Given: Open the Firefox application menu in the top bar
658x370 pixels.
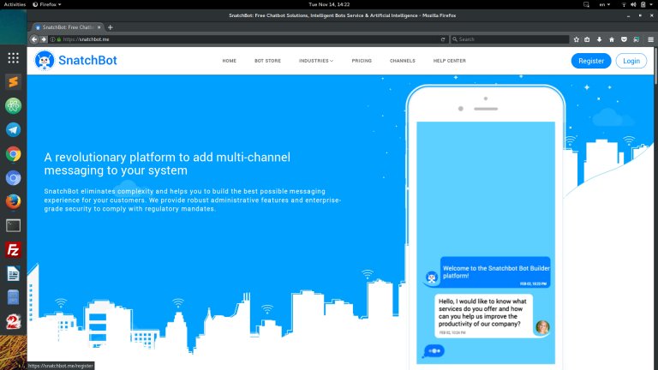Looking at the screenshot, I should click(47, 4).
